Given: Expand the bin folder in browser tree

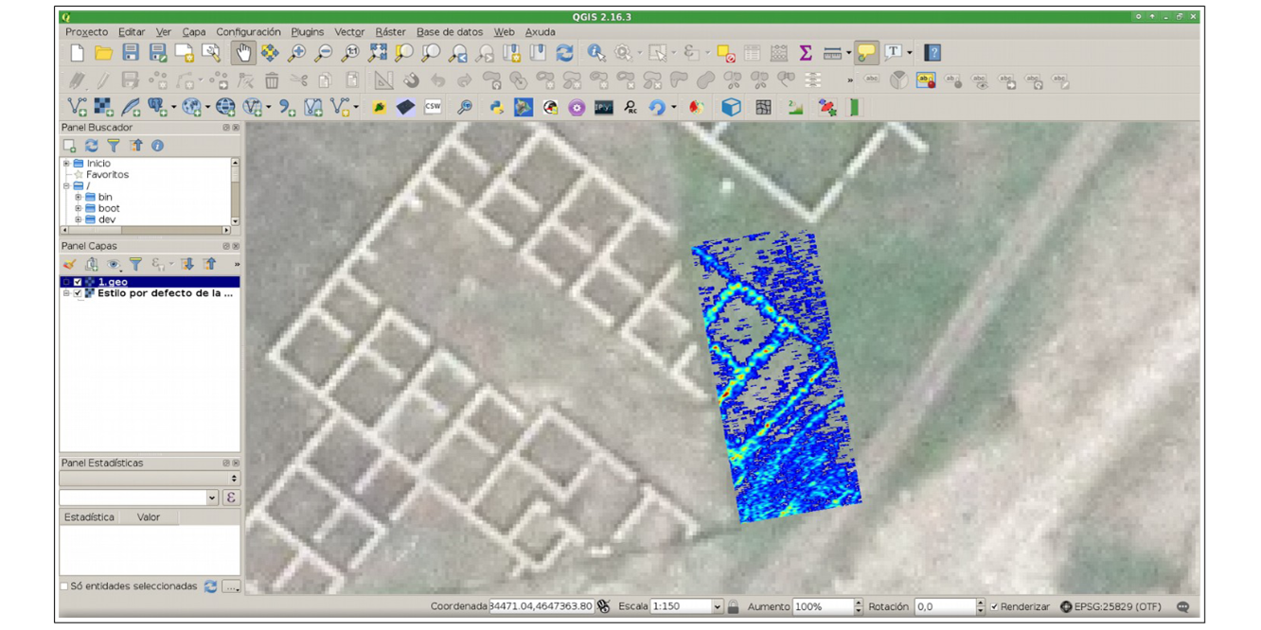Looking at the screenshot, I should point(78,197).
